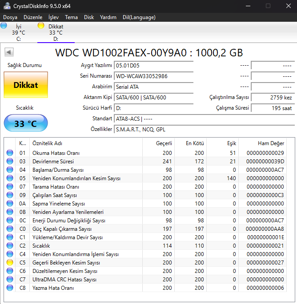Close the CrystalDiskInfo window

tap(289, 6)
